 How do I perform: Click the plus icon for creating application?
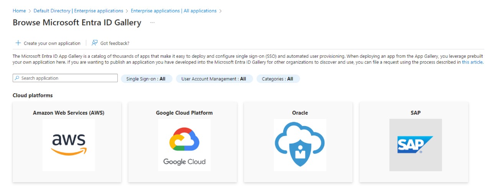(18, 43)
